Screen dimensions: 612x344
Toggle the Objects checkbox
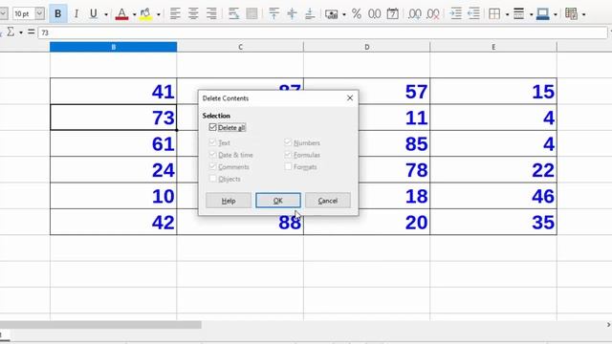pyautogui.click(x=212, y=179)
